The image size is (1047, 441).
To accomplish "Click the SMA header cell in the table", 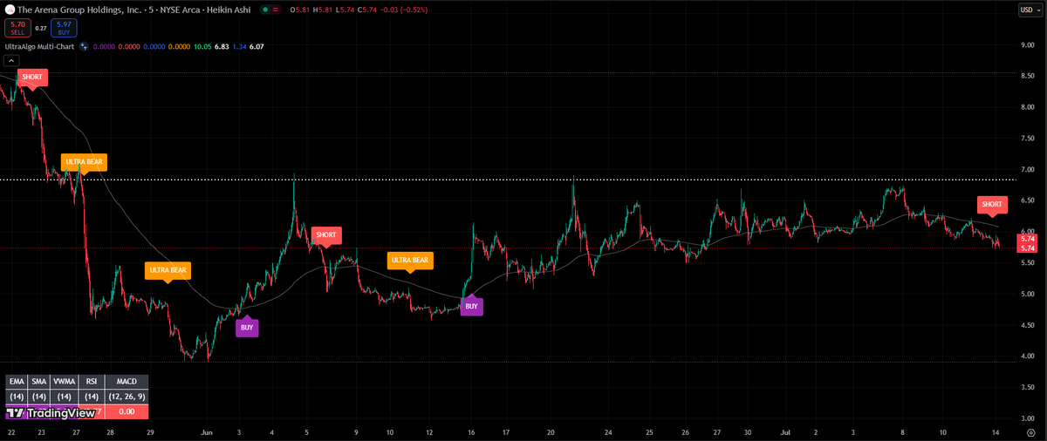I will click(38, 381).
